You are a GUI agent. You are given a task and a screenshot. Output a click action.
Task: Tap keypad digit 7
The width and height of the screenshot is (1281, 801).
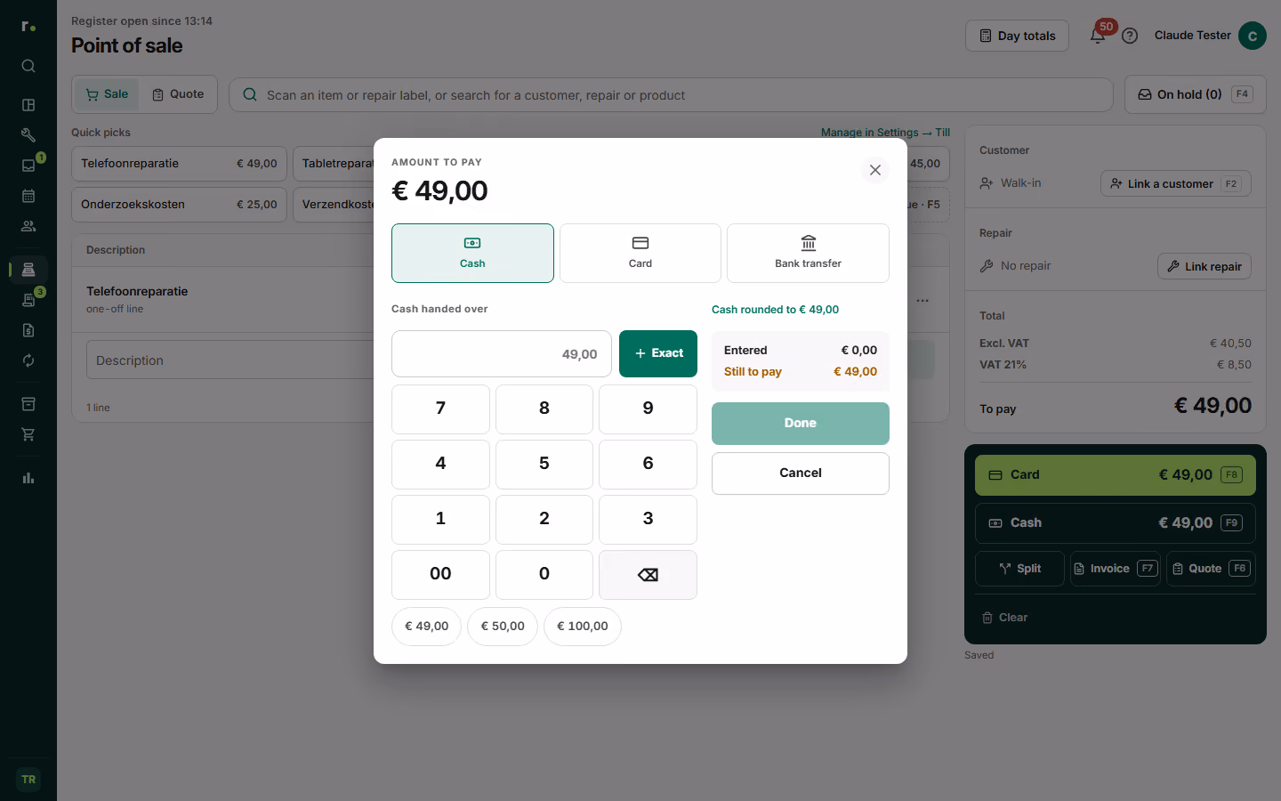[440, 409]
